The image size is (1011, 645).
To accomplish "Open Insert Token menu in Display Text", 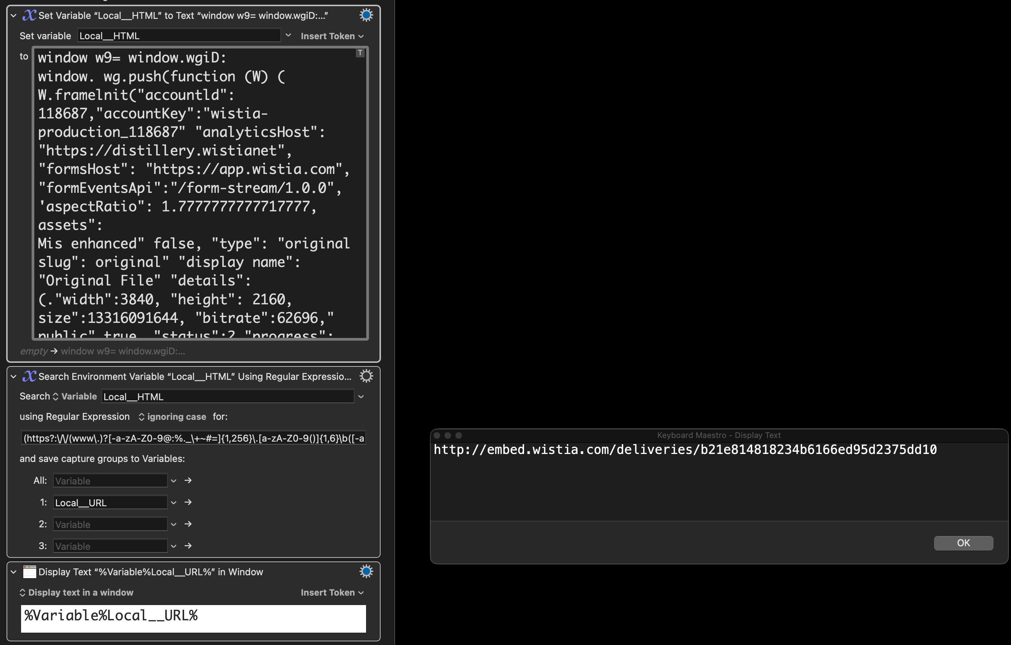I will click(x=332, y=592).
